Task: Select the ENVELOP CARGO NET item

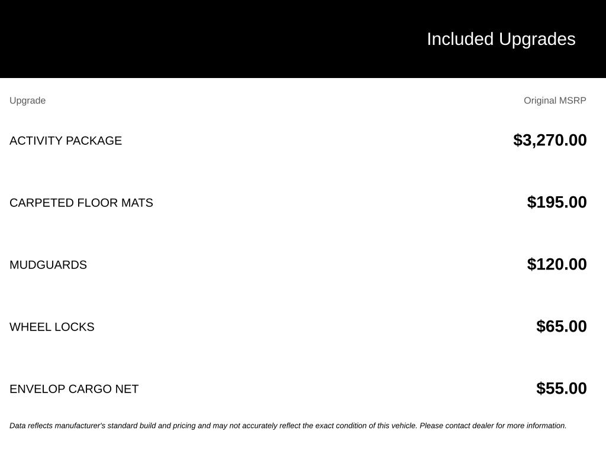Action: 74,389
